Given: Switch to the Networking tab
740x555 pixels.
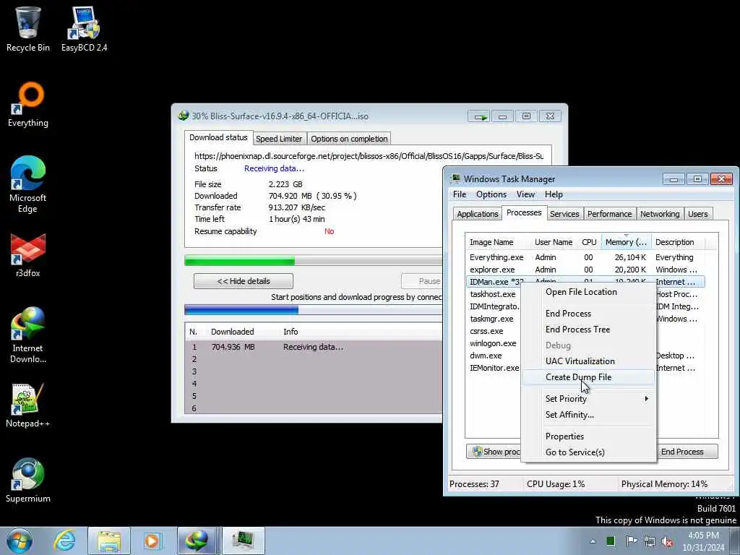Looking at the screenshot, I should (x=660, y=214).
